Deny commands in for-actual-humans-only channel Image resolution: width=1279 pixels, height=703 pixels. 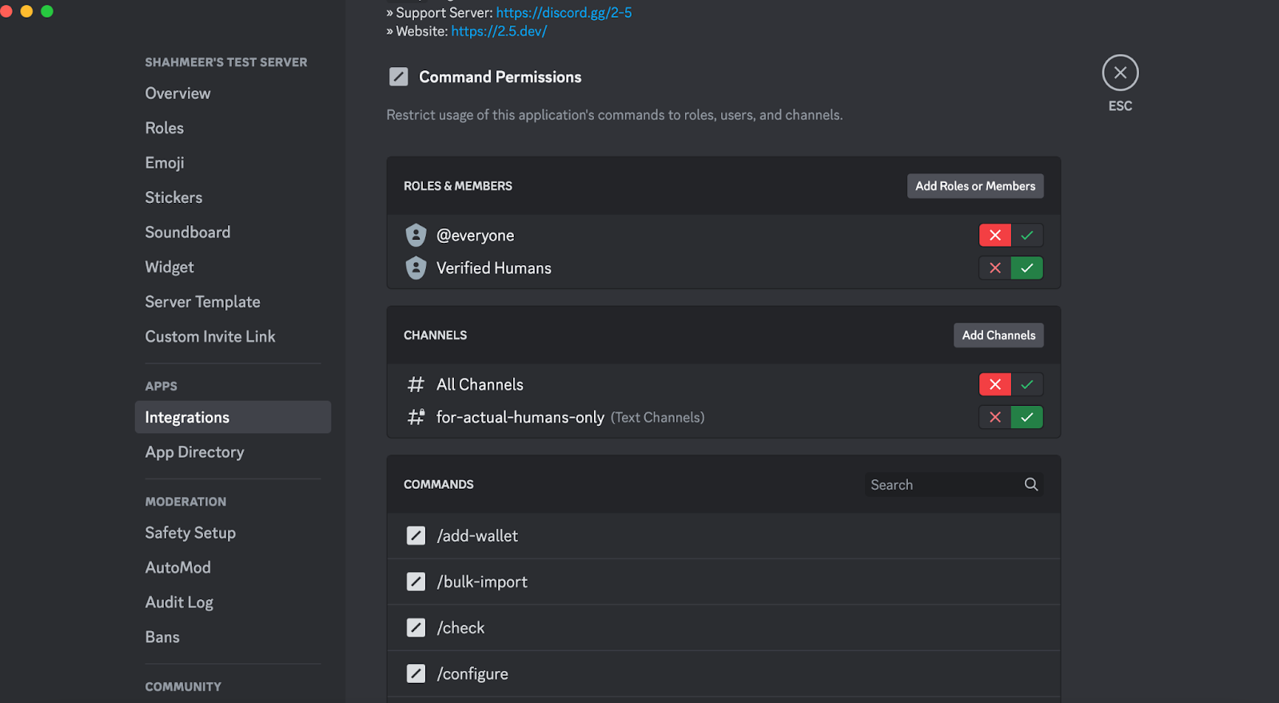[995, 417]
